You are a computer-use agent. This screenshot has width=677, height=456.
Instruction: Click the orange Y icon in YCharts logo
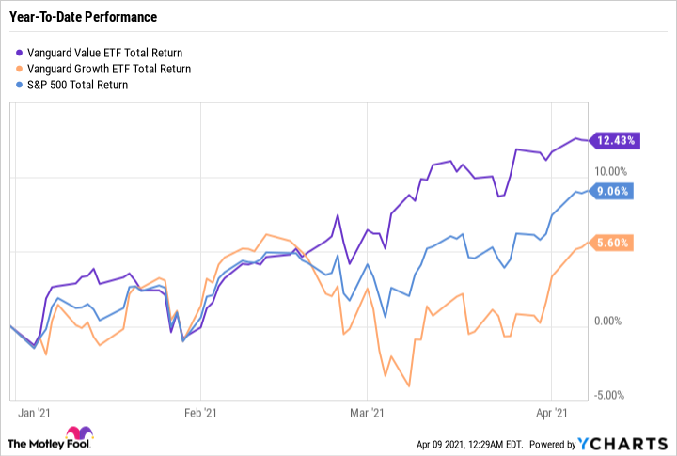[x=585, y=443]
